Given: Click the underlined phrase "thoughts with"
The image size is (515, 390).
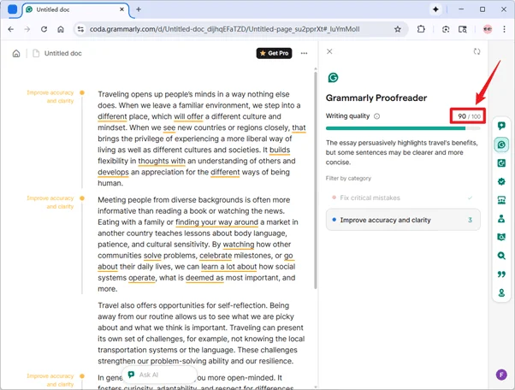Looking at the screenshot, I should pos(162,161).
